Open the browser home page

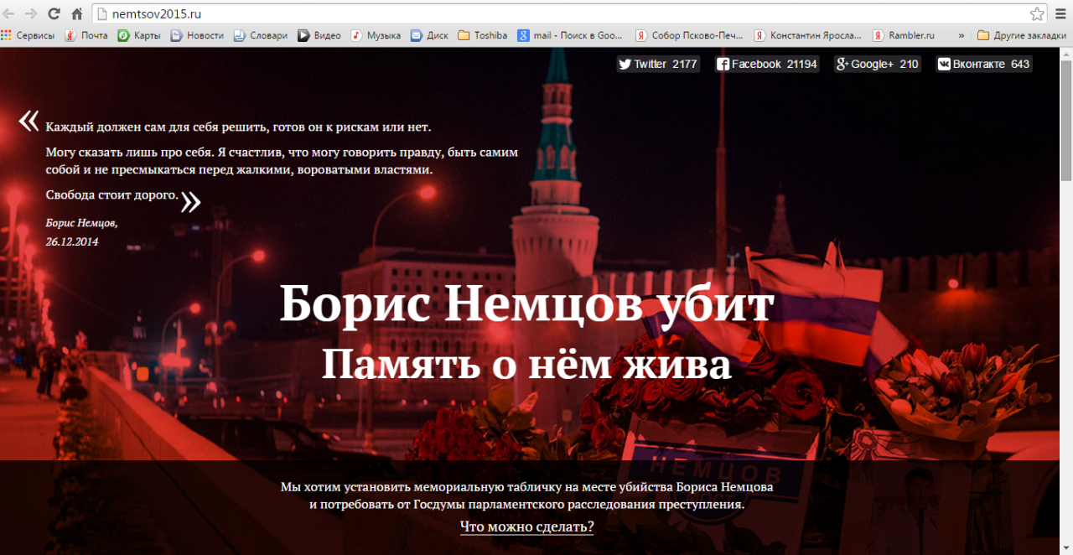coord(77,13)
